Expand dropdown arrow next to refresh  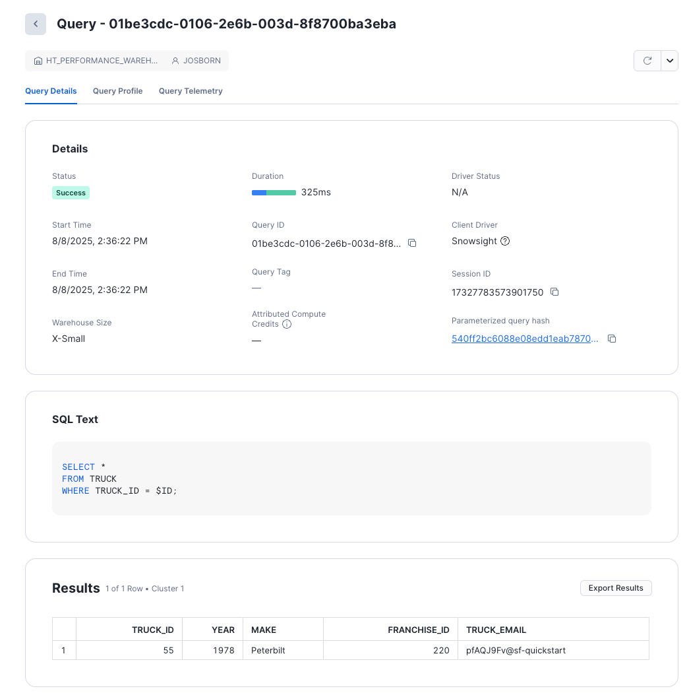[x=670, y=61]
